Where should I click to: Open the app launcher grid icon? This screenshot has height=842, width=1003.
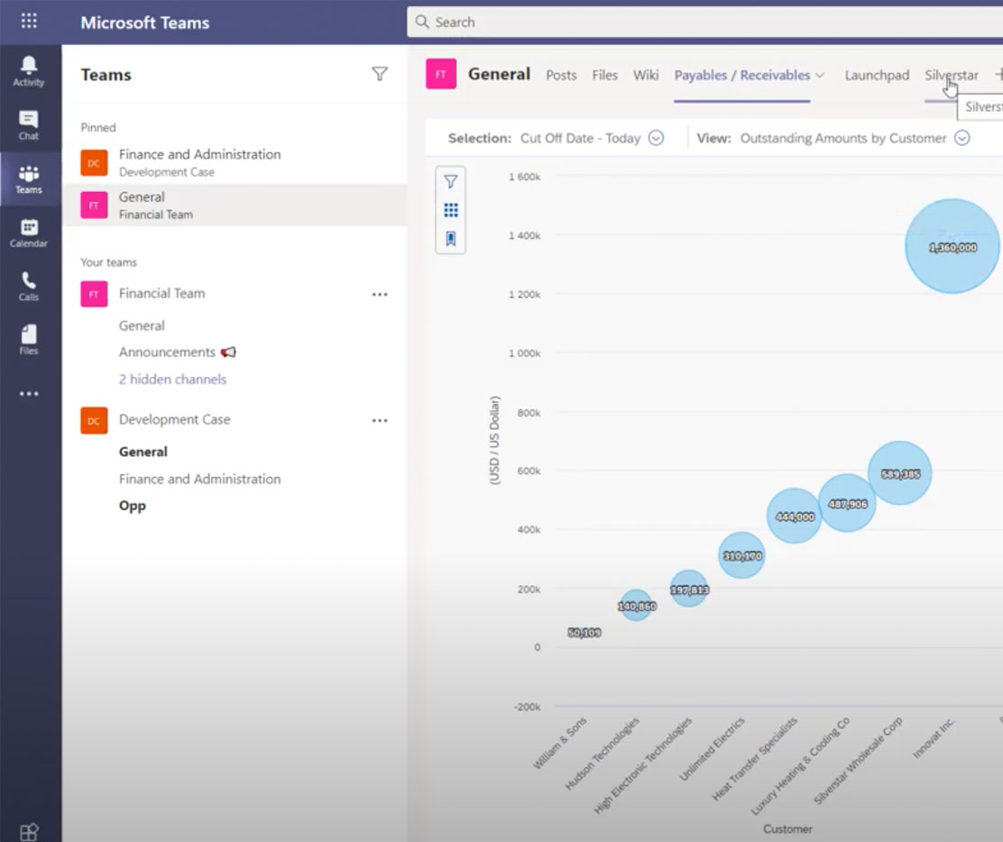click(29, 21)
